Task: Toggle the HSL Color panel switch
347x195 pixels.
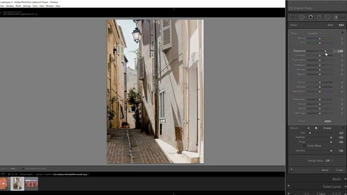Action: click(288, 193)
